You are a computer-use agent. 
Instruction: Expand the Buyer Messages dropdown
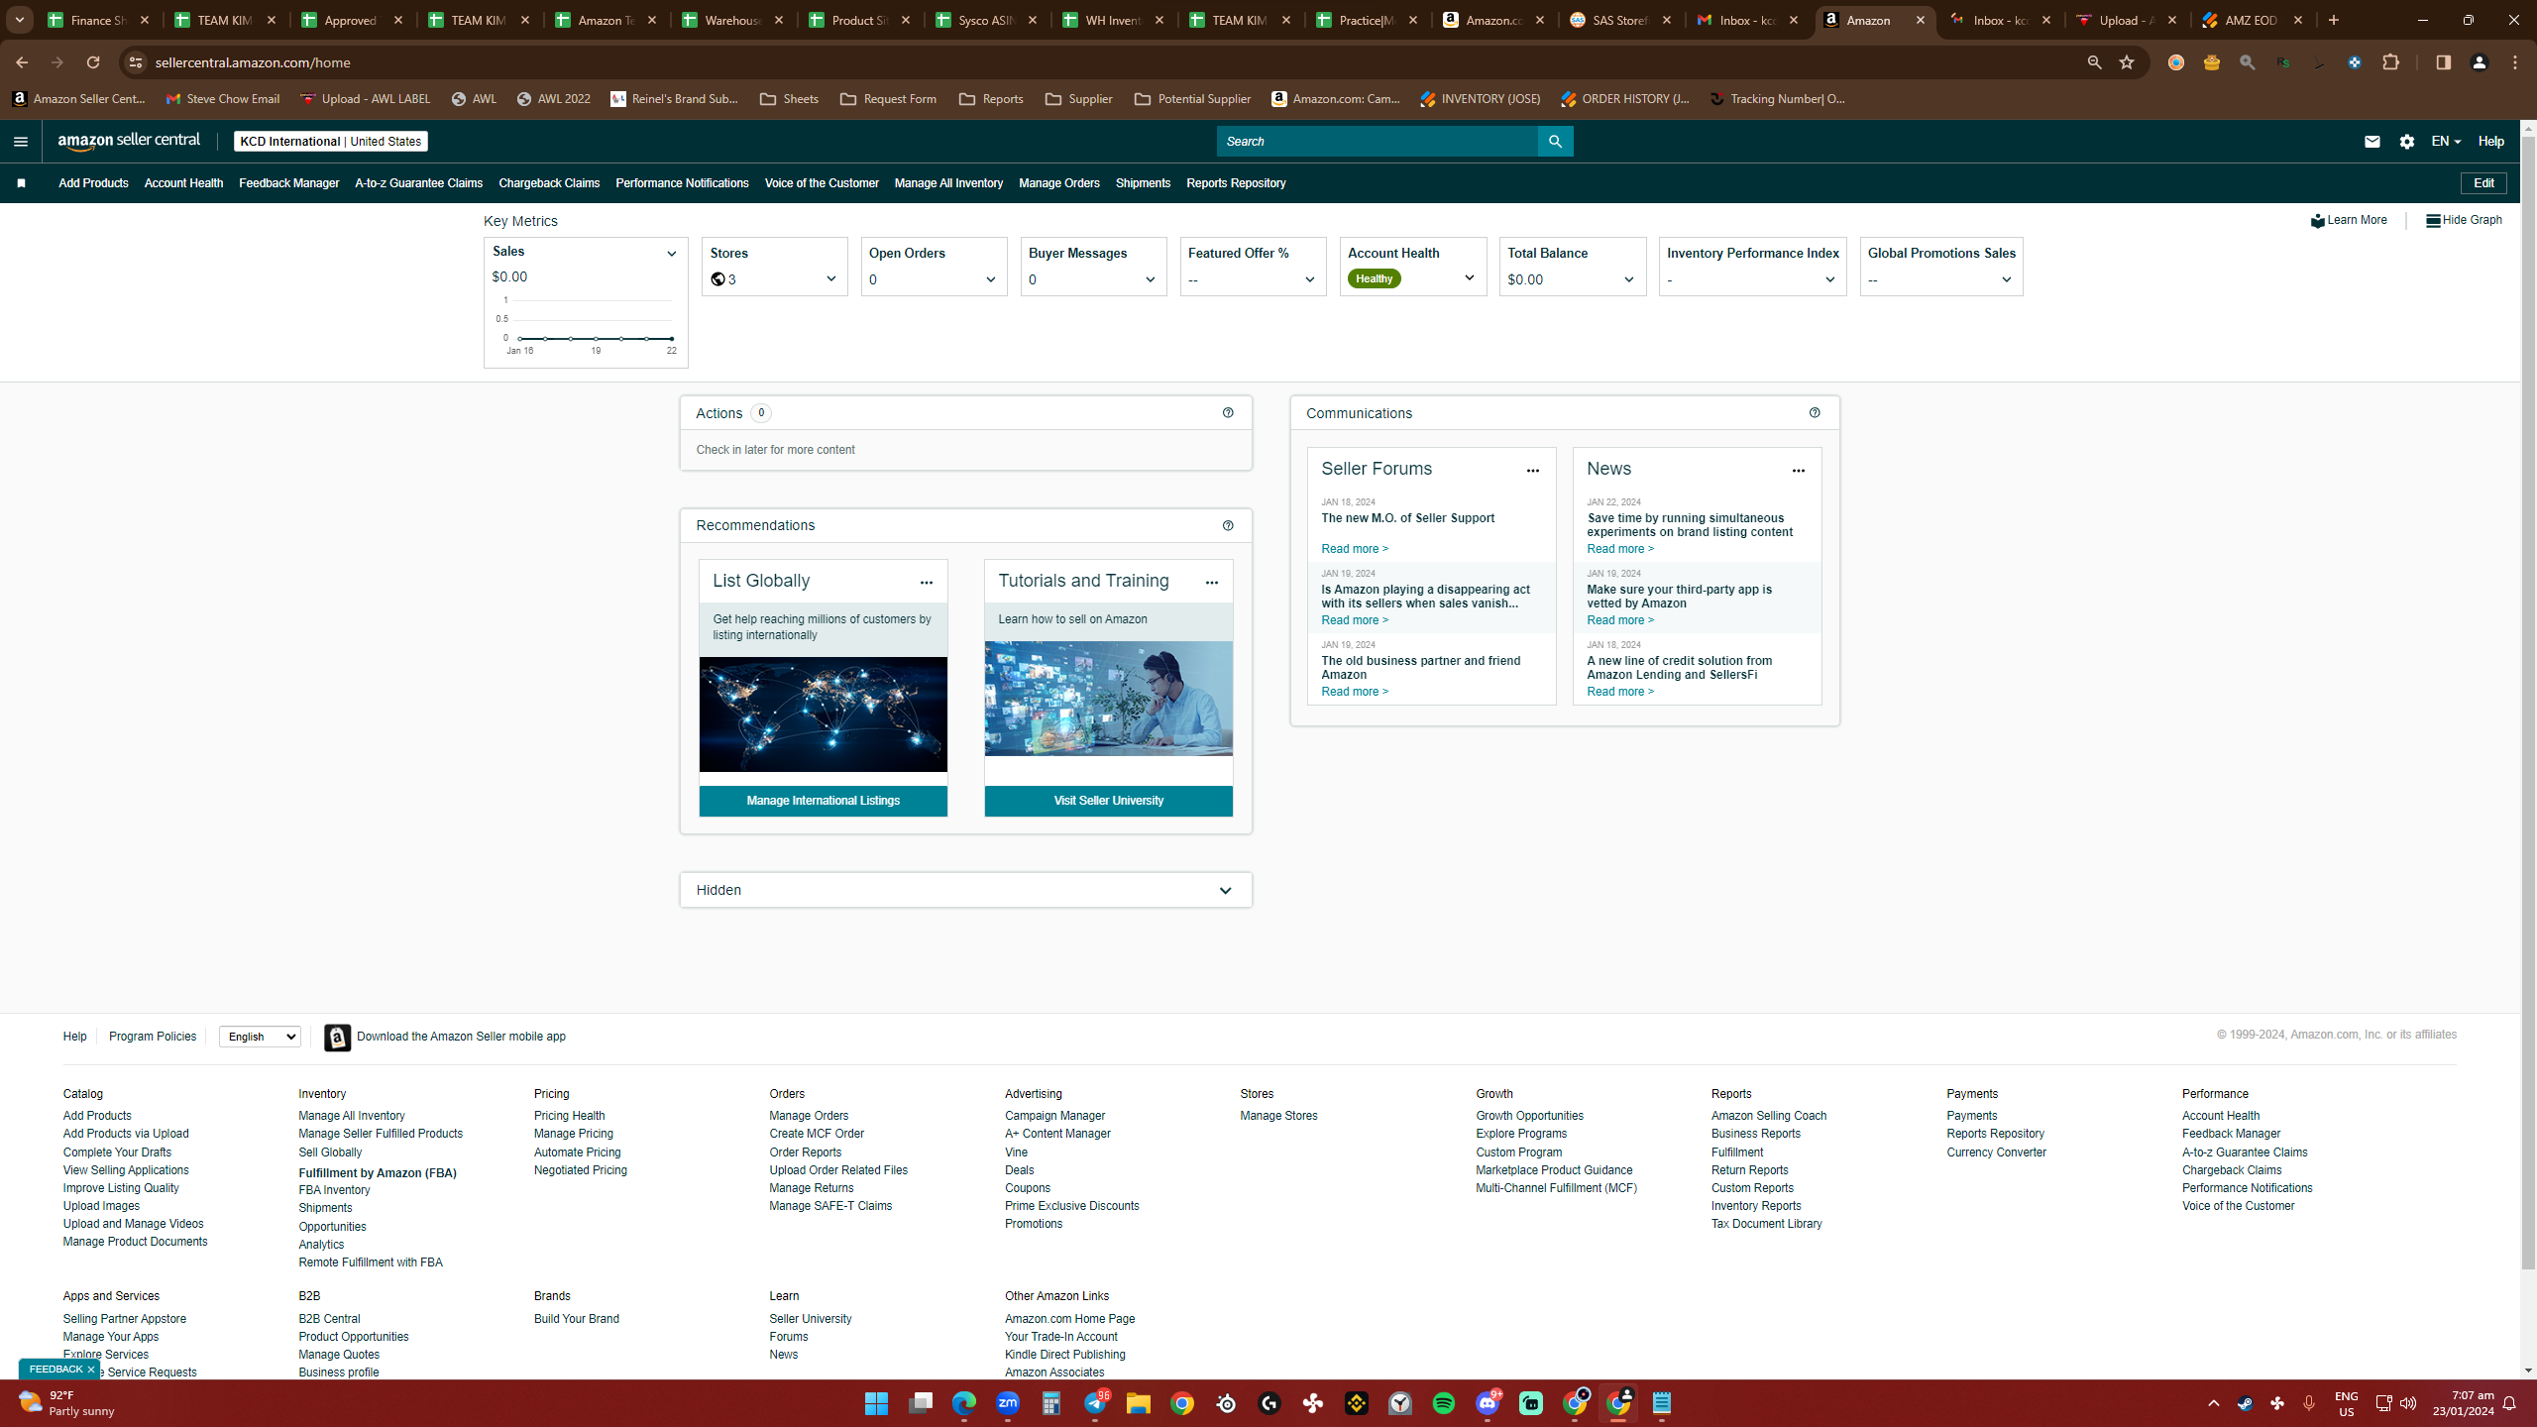pyautogui.click(x=1150, y=279)
